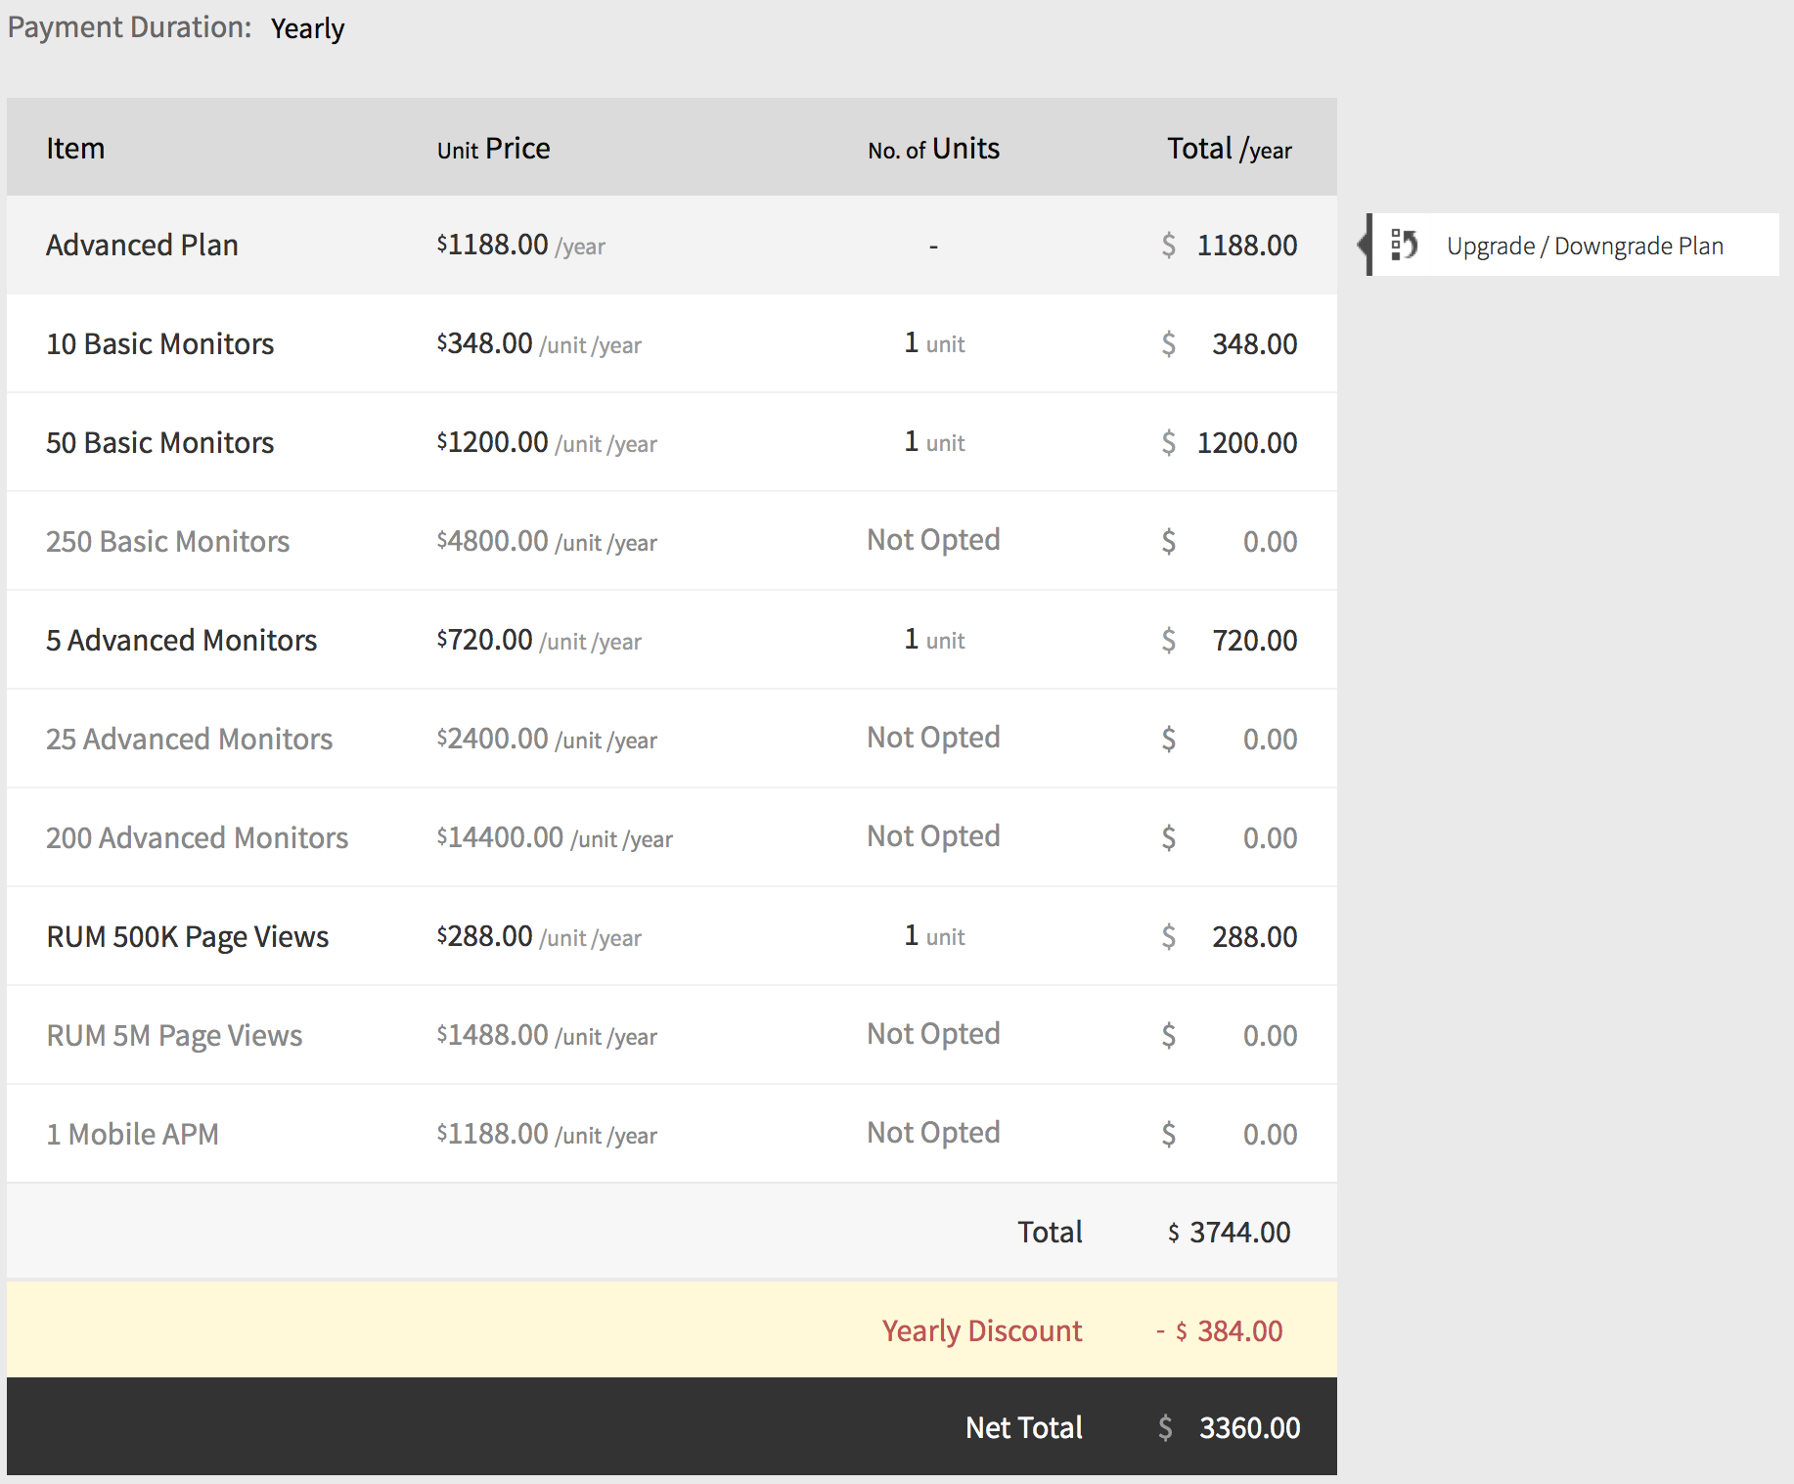Select the Advanced Plan row name
1794x1484 pixels.
pos(142,245)
